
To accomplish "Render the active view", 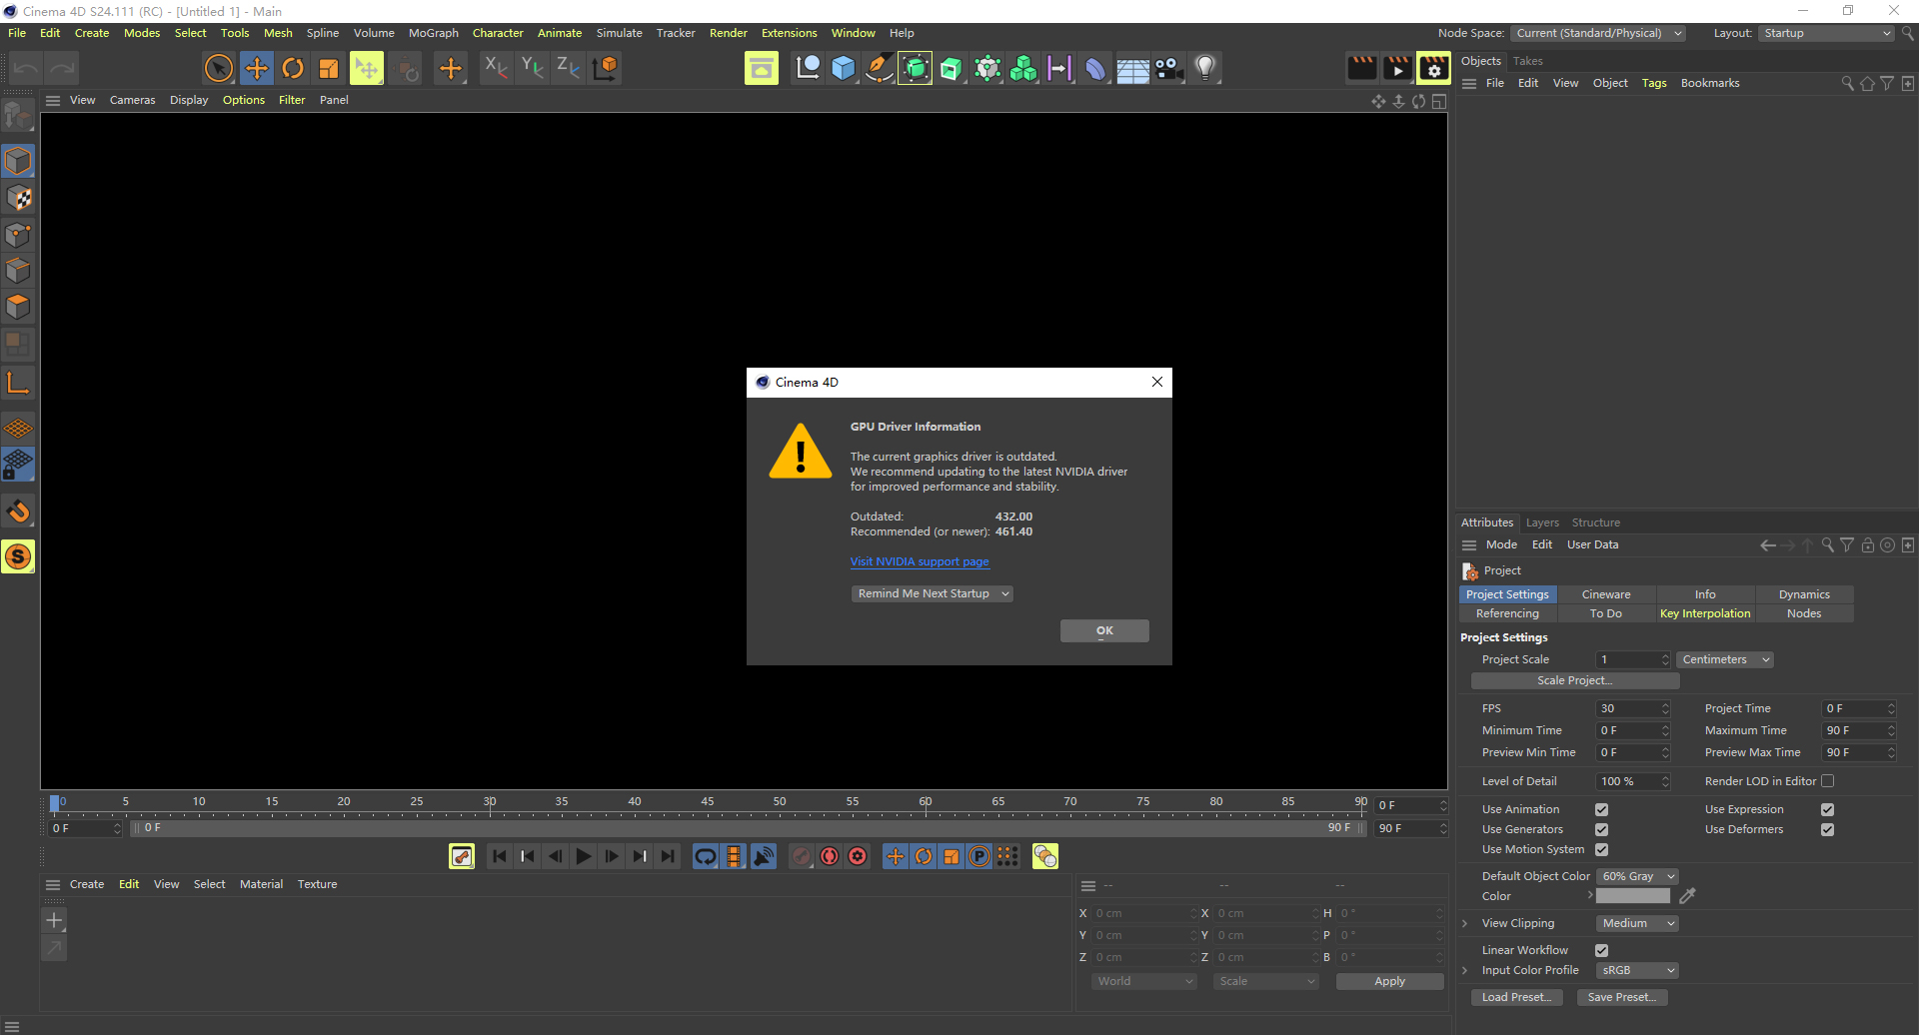I will point(1361,68).
